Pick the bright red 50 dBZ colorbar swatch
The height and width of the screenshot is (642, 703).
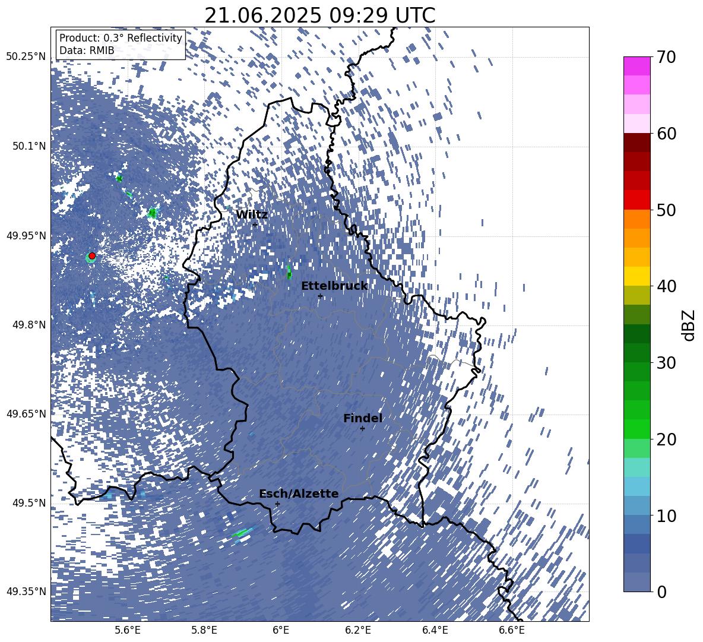(x=636, y=200)
